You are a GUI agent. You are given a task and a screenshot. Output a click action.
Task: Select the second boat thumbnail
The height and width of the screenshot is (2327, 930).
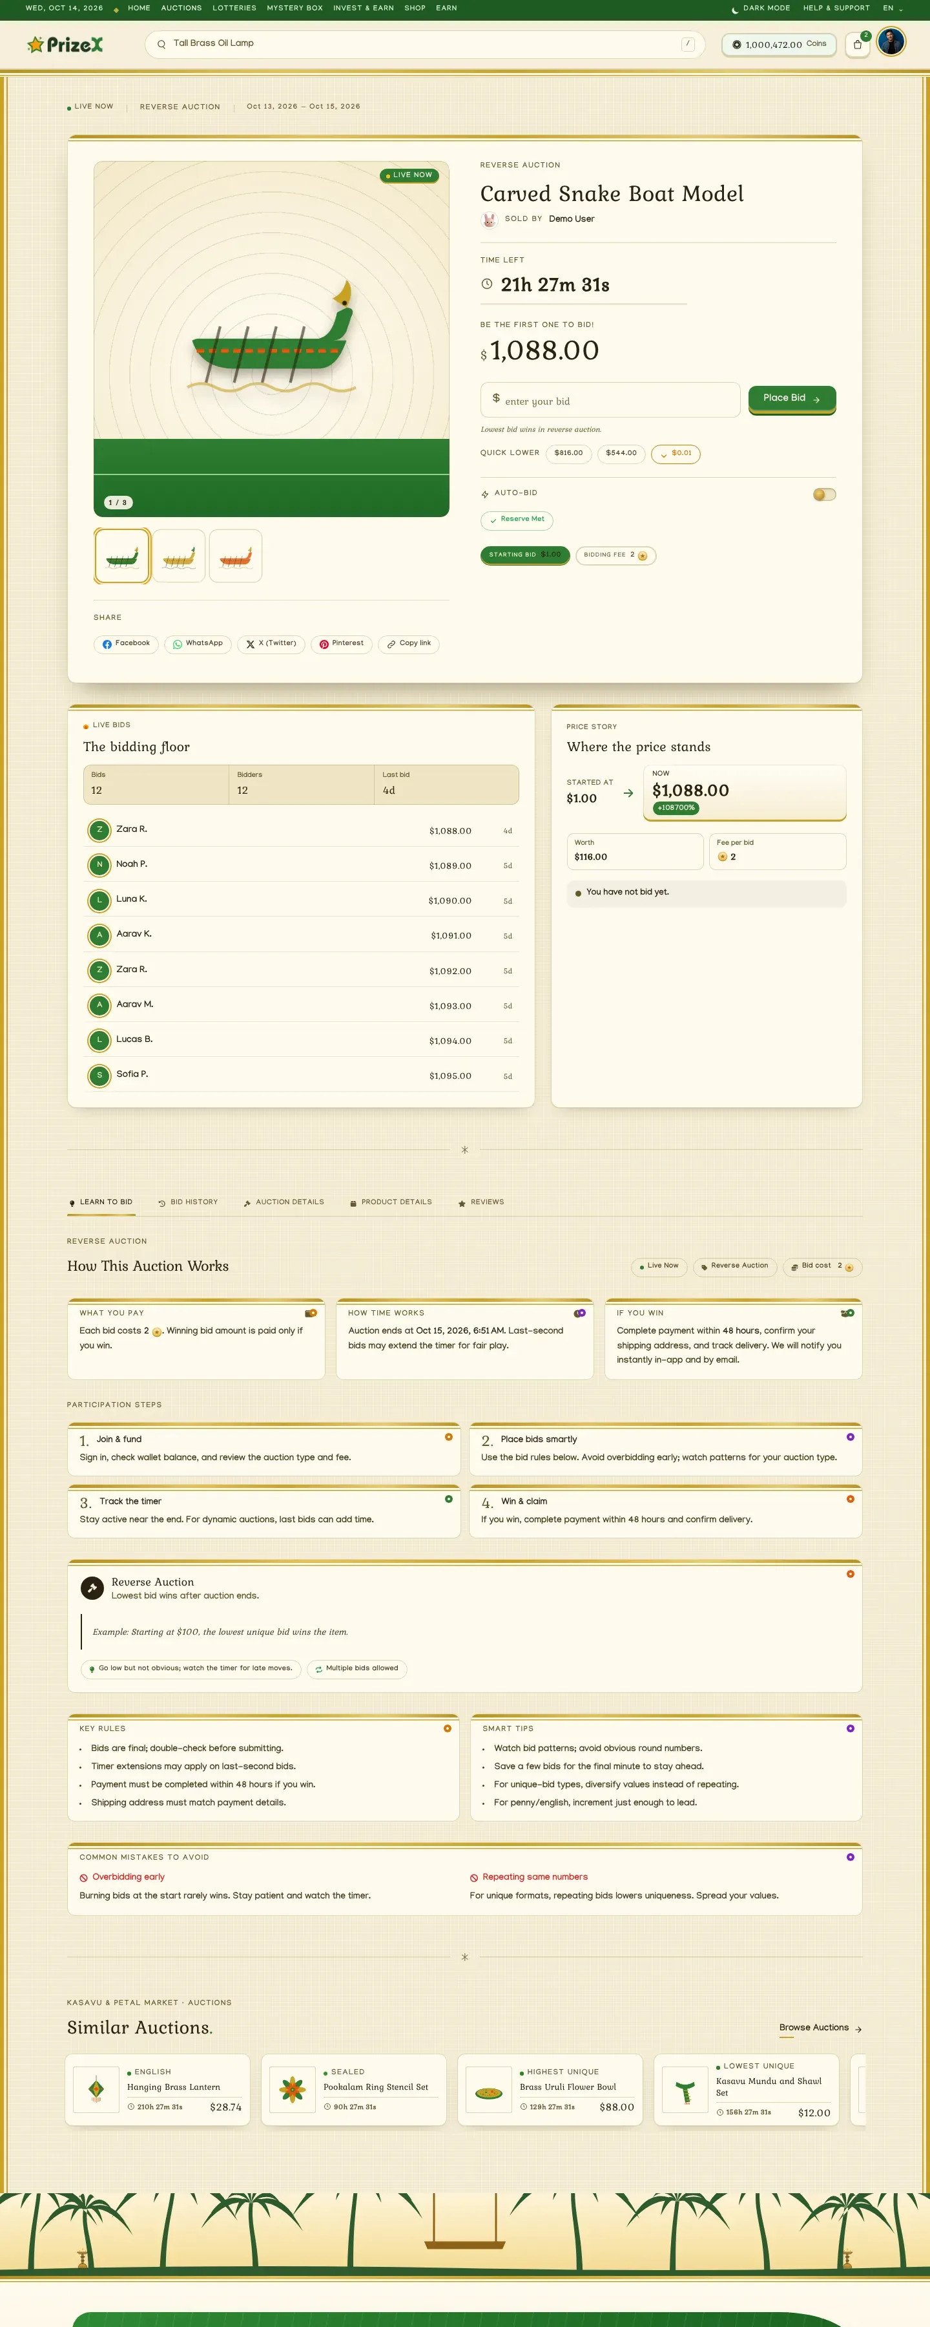point(179,555)
